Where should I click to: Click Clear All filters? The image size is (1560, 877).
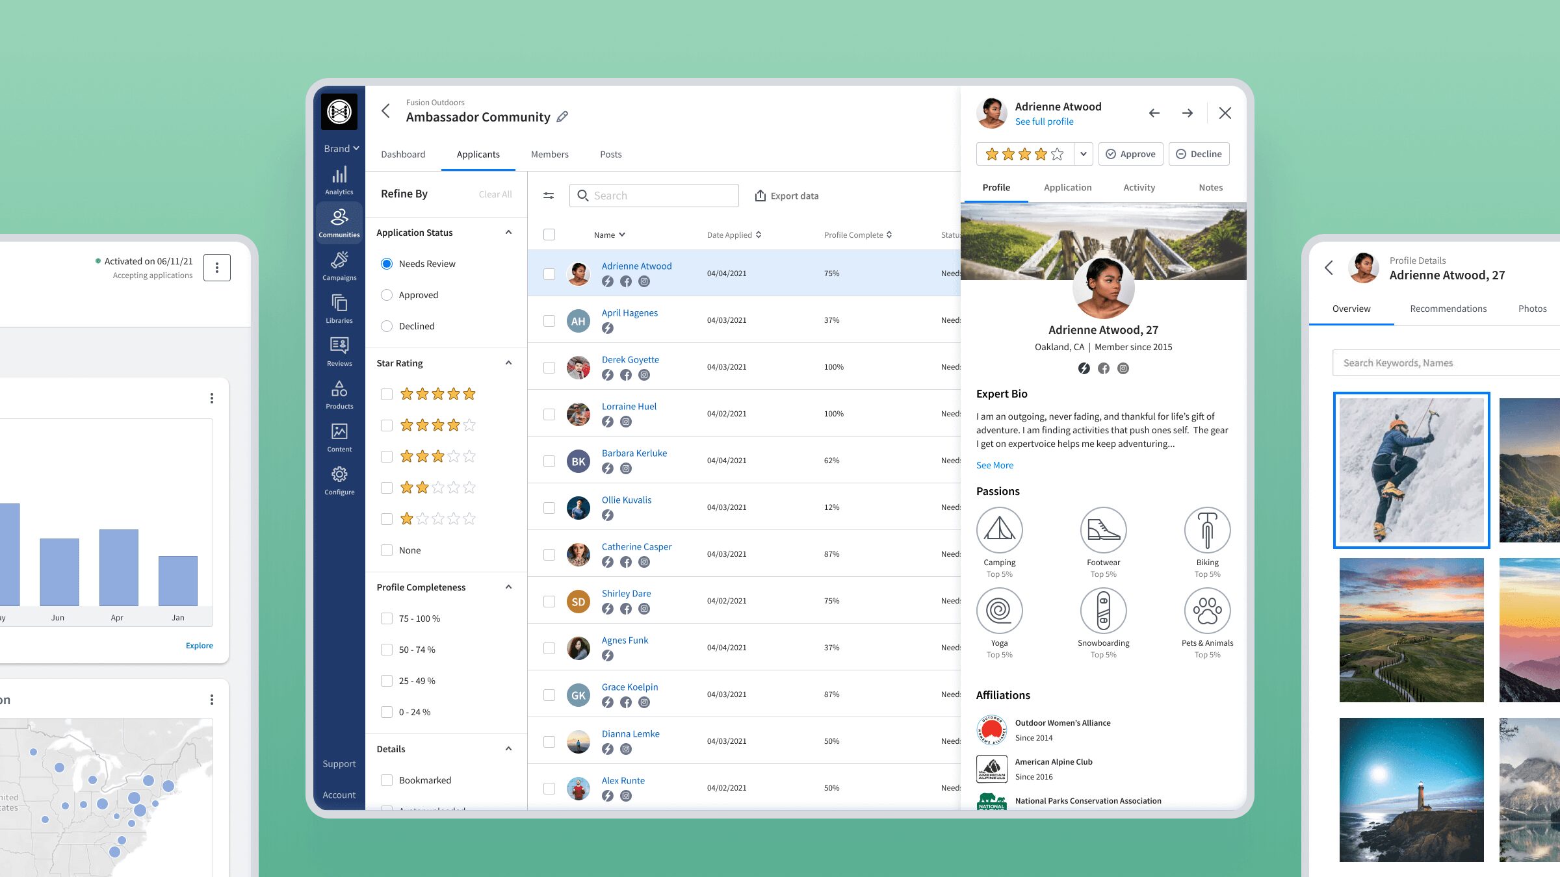pos(495,194)
